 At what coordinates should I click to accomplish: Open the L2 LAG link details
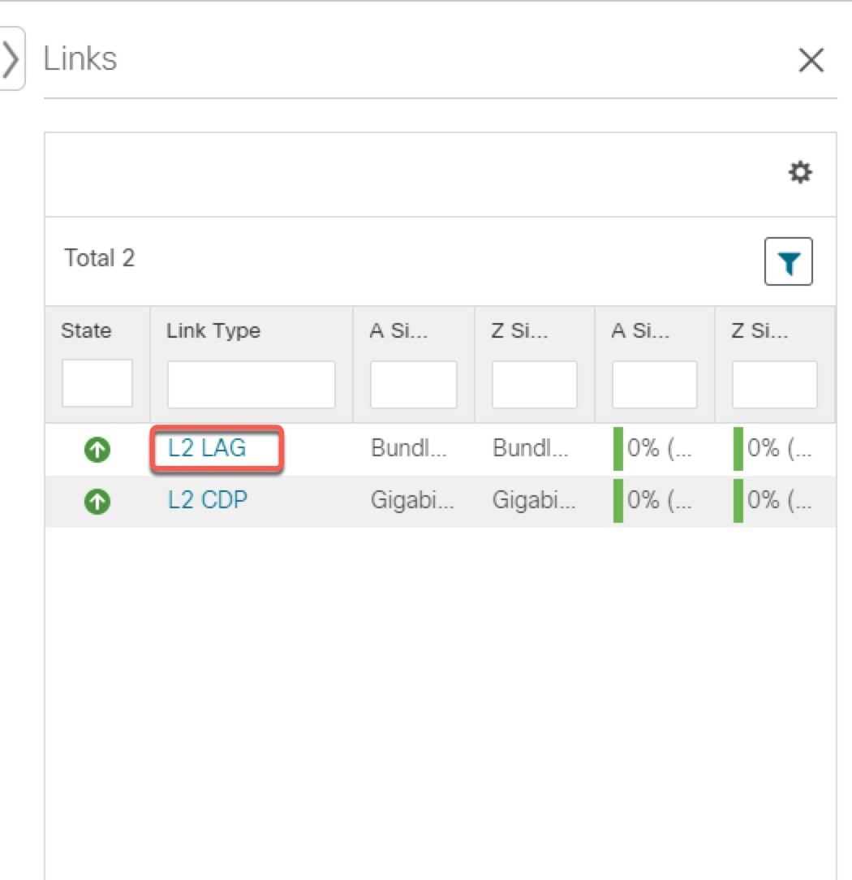tap(206, 448)
